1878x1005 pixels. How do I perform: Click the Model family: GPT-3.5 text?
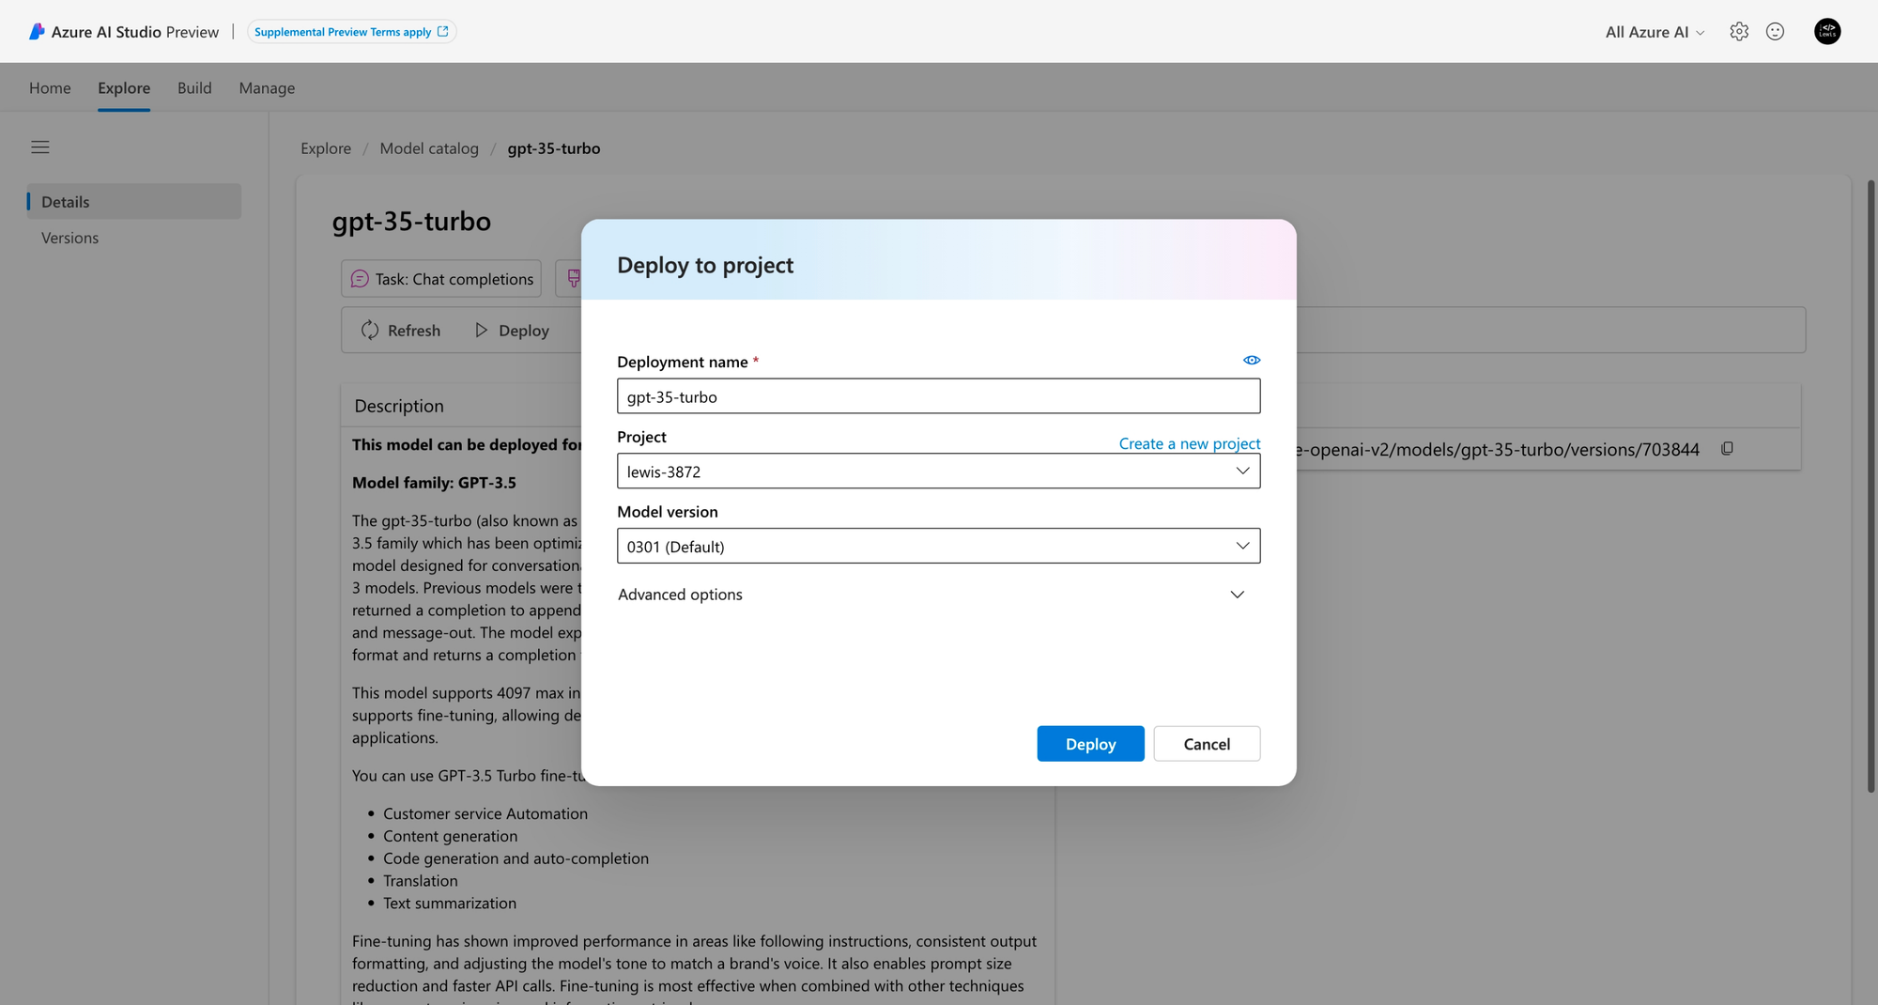(x=434, y=483)
